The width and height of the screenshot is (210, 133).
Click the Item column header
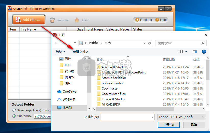[14, 29]
